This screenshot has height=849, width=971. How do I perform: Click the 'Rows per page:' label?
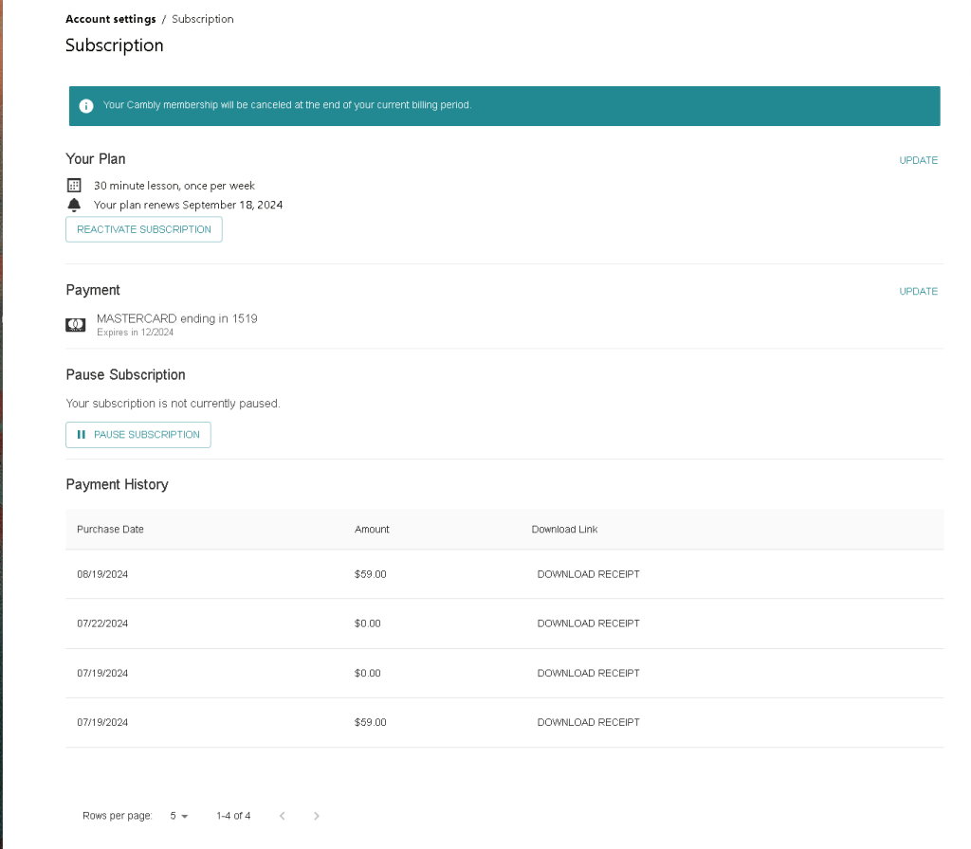(x=117, y=816)
